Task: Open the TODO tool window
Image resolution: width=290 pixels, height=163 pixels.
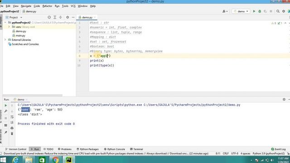Action: [x=48, y=149]
